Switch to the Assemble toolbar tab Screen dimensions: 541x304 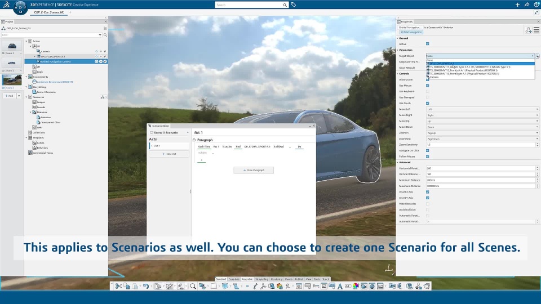[247, 279]
